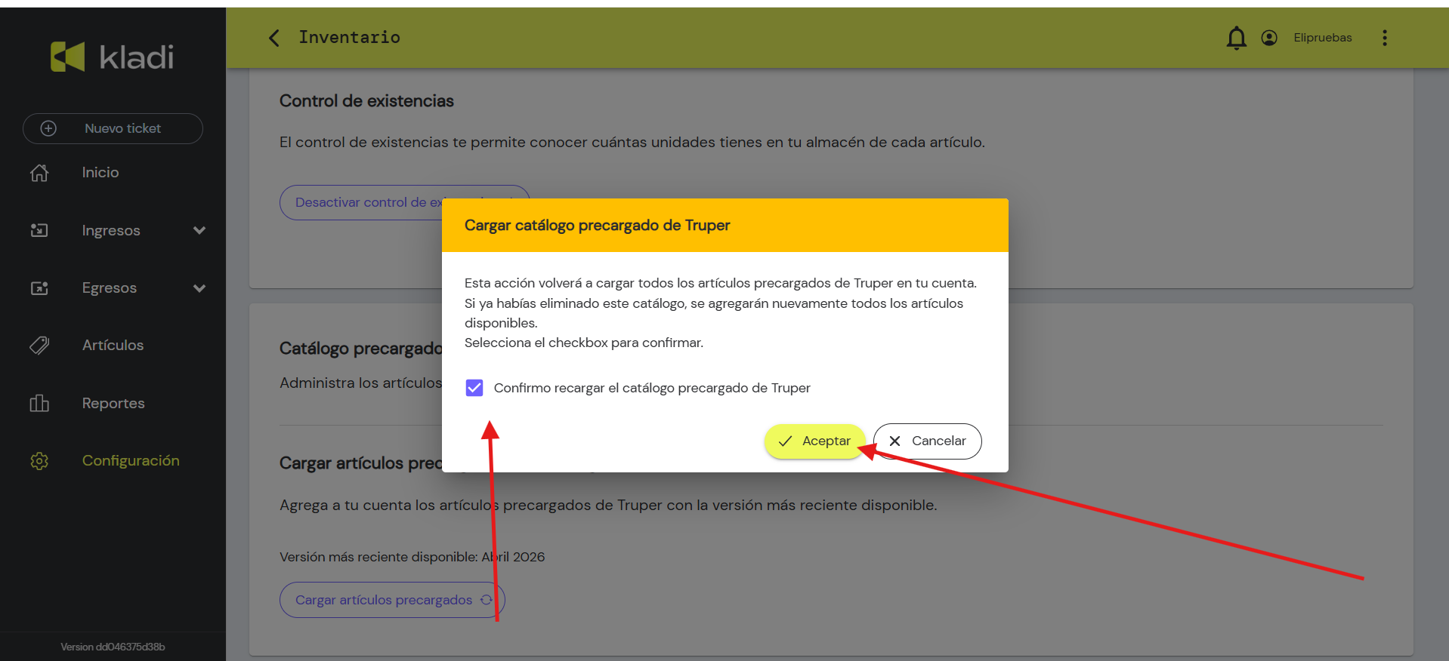Click the dialog title Cargar catálogo precargado de Truper
The width and height of the screenshot is (1449, 661).
coord(597,225)
